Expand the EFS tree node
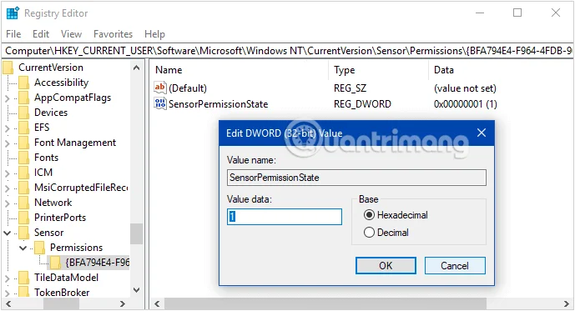This screenshot has height=311, width=575. click(7, 128)
